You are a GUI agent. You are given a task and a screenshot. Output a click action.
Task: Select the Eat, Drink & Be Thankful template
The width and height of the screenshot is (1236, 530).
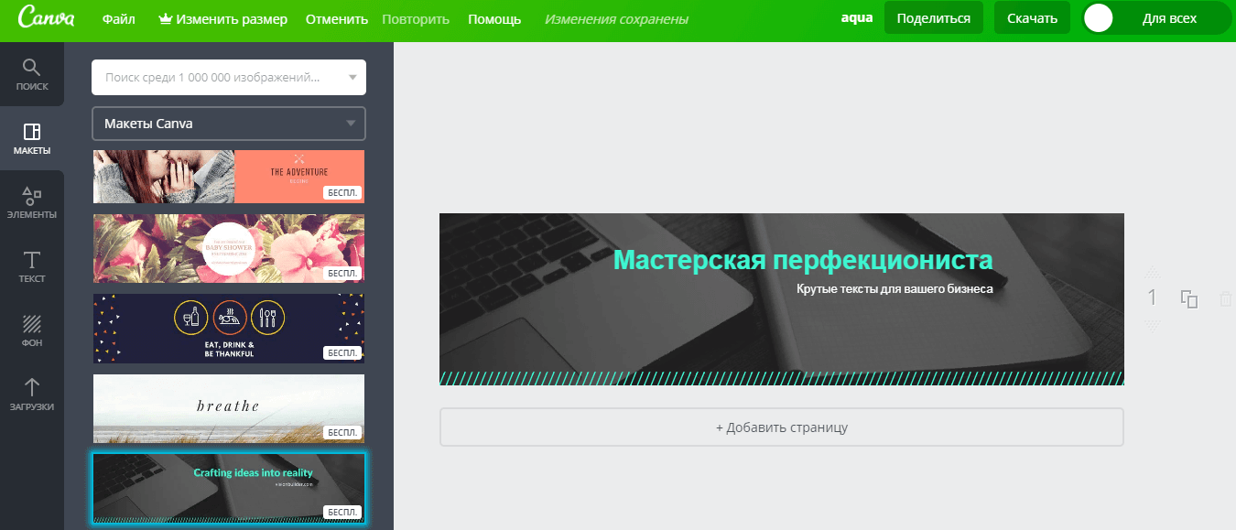[x=229, y=328]
